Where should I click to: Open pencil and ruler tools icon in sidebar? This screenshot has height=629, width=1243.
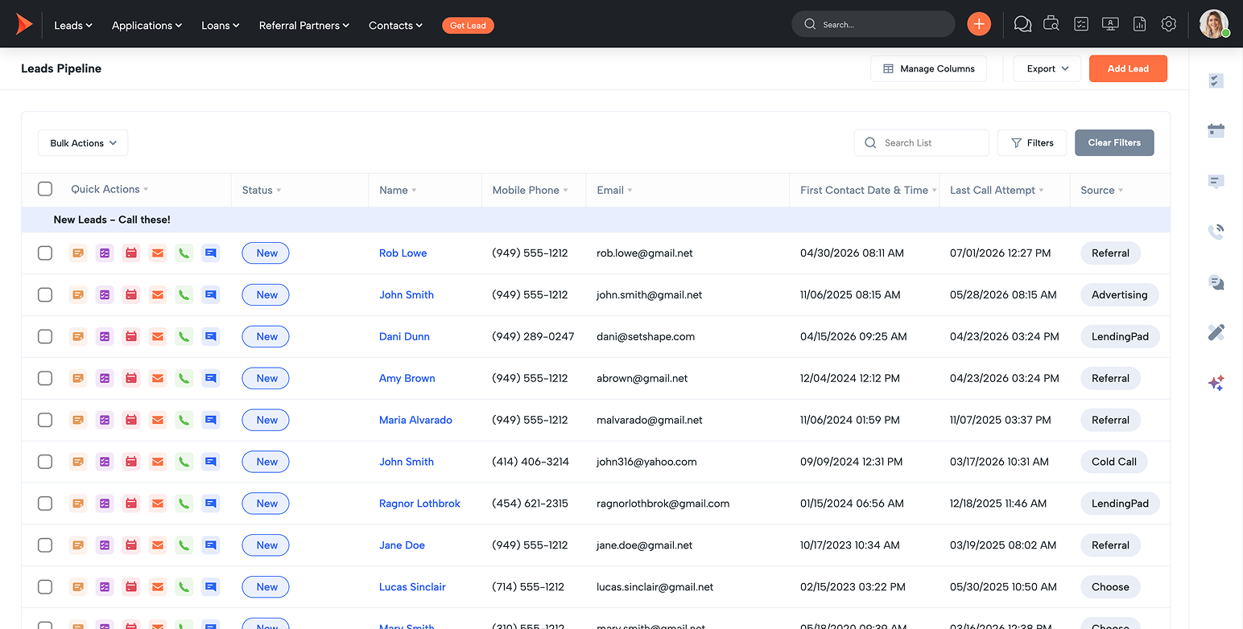pyautogui.click(x=1216, y=332)
